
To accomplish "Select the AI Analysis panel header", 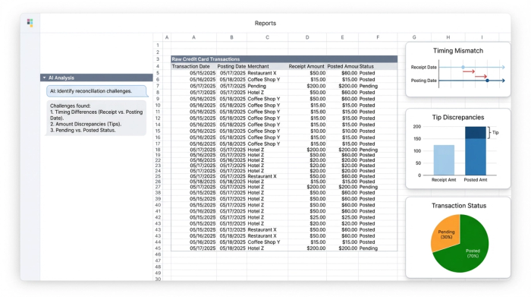I will click(96, 77).
